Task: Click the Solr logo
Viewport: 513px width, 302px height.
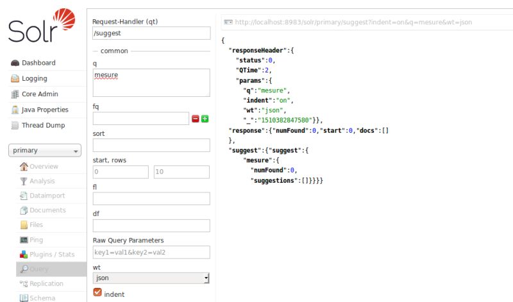Action: coord(42,26)
